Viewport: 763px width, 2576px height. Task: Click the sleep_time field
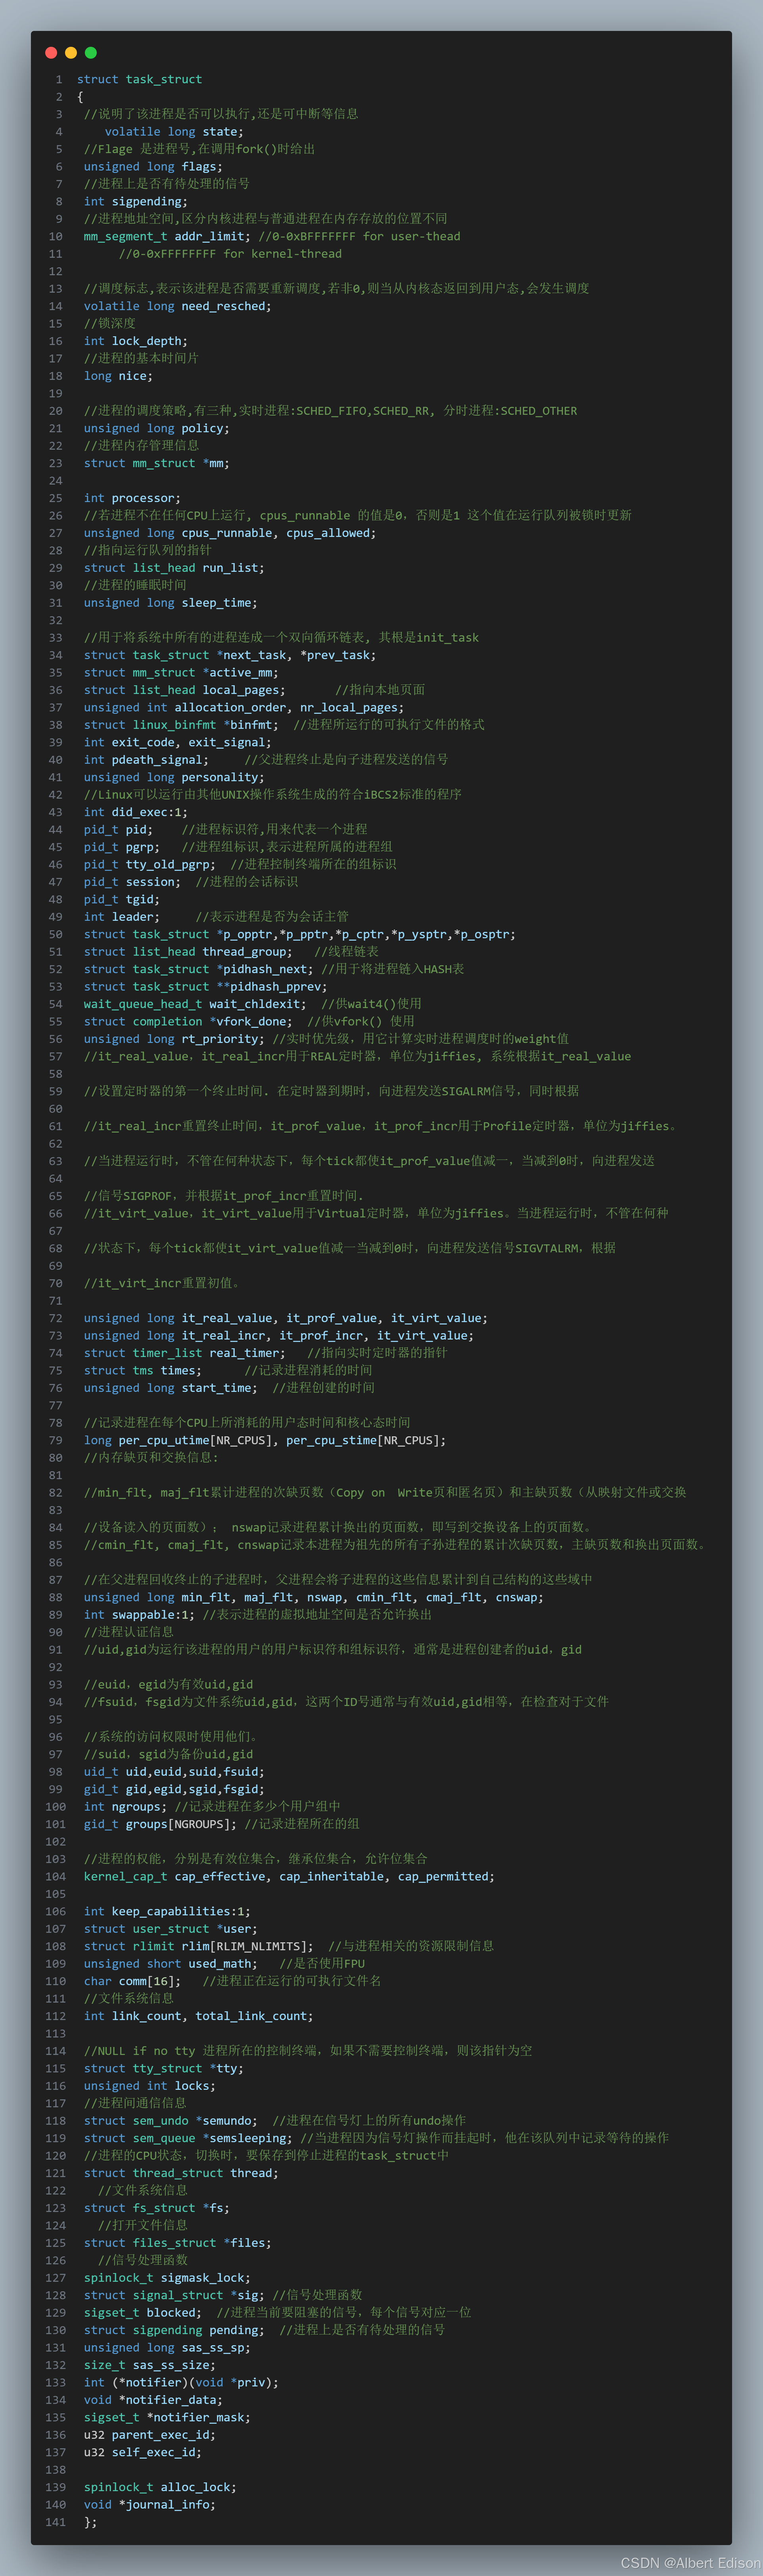pos(217,603)
